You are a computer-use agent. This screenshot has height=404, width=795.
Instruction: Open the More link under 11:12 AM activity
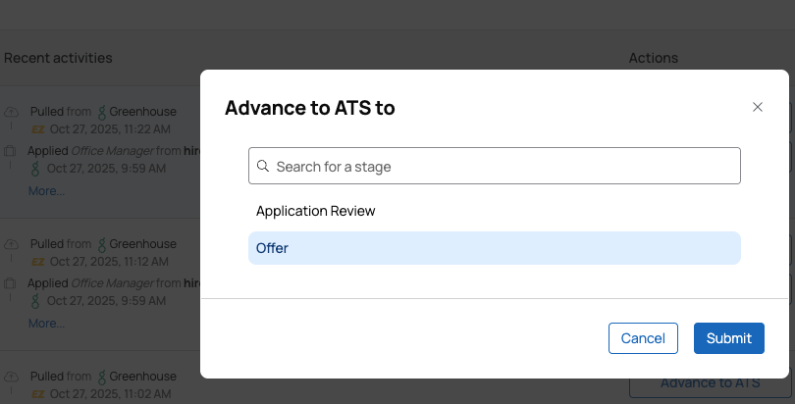pos(47,323)
